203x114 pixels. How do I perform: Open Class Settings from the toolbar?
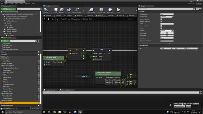[91, 10]
